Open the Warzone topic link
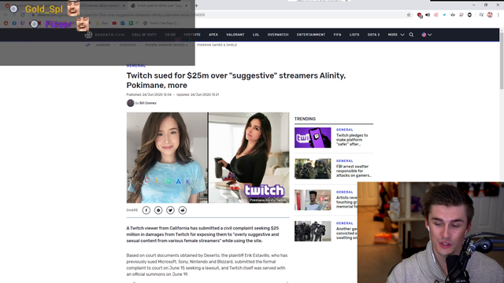The height and width of the screenshot is (283, 504). click(103, 45)
